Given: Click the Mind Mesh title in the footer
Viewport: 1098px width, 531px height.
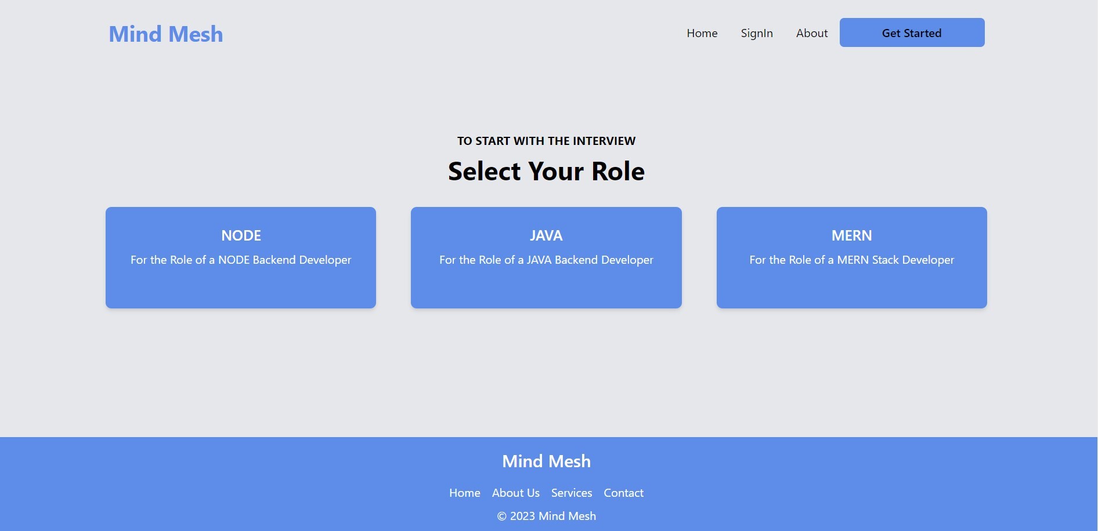Looking at the screenshot, I should pos(546,461).
